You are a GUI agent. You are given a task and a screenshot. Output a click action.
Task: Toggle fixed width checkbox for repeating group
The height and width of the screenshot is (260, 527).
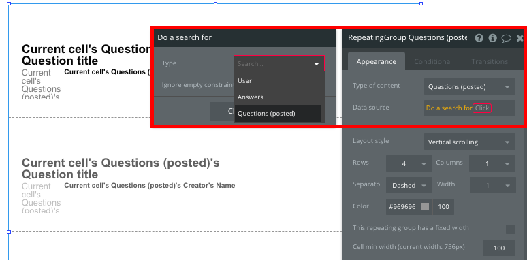click(511, 229)
